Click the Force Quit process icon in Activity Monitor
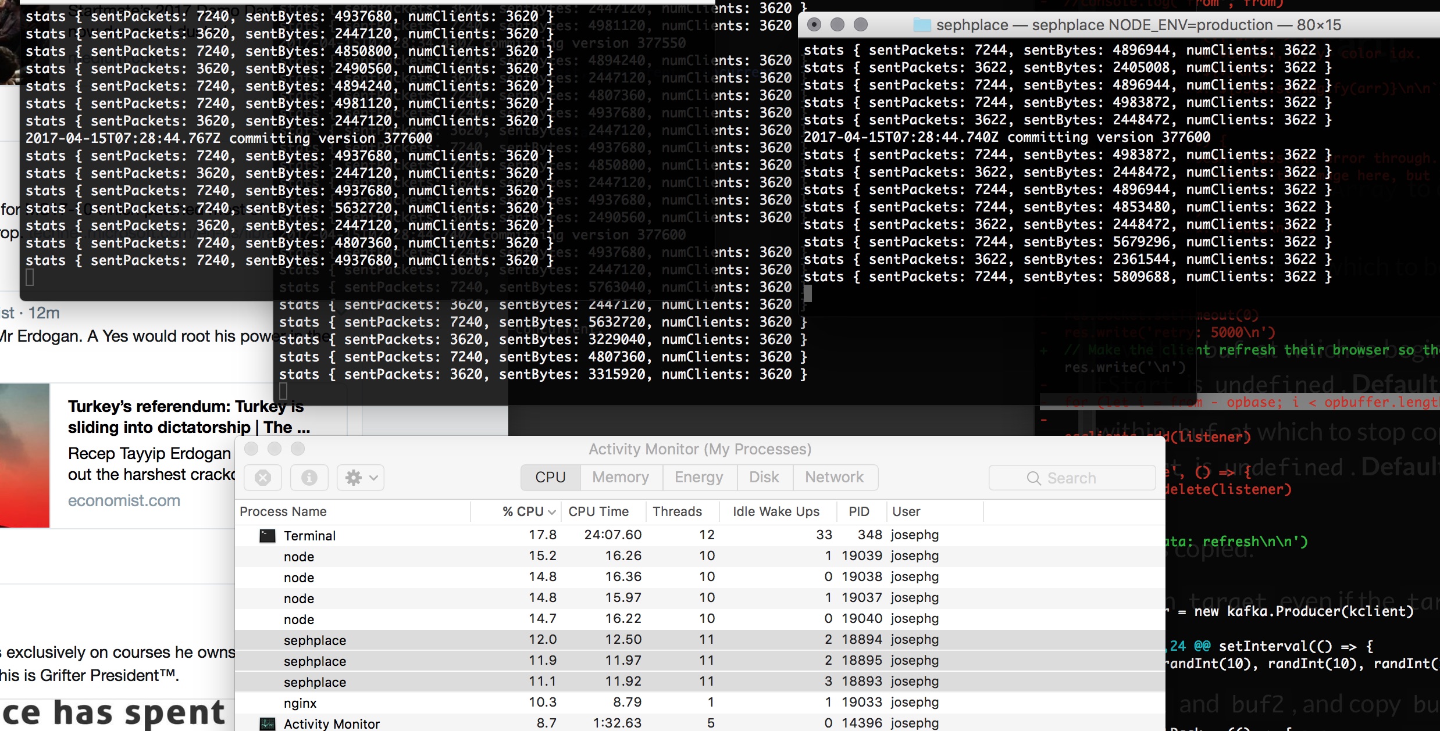1440x731 pixels. [x=263, y=478]
